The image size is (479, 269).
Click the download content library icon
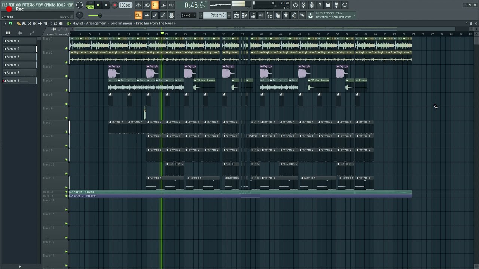click(x=311, y=15)
